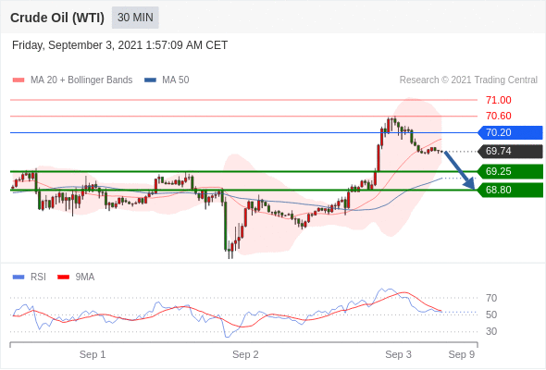Click the black 69.74 current price tag
The image size is (546, 370).
pyautogui.click(x=510, y=152)
